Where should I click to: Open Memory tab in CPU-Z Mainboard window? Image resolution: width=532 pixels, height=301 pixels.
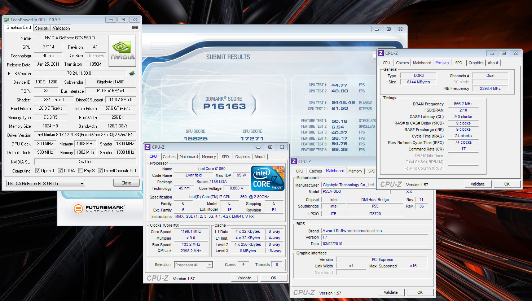point(355,171)
